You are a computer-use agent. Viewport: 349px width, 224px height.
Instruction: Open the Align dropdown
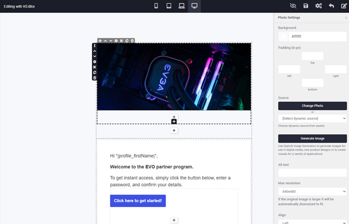click(x=312, y=222)
